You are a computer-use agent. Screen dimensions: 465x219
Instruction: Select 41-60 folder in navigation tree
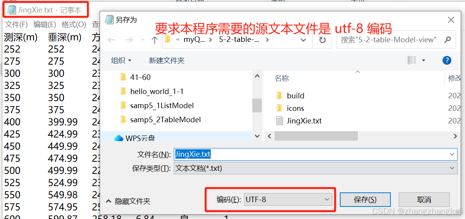click(x=140, y=77)
